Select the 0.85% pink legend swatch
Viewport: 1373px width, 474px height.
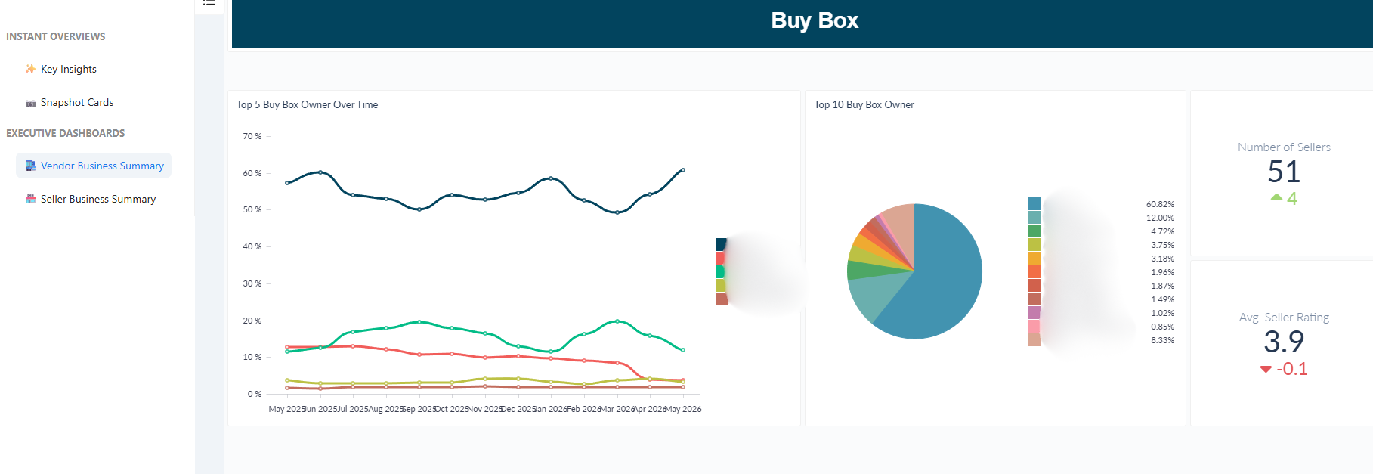[1034, 326]
